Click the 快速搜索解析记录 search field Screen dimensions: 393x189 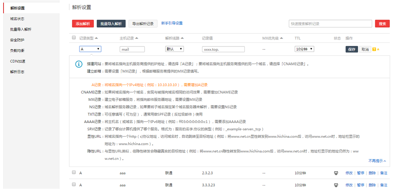(x=330, y=24)
